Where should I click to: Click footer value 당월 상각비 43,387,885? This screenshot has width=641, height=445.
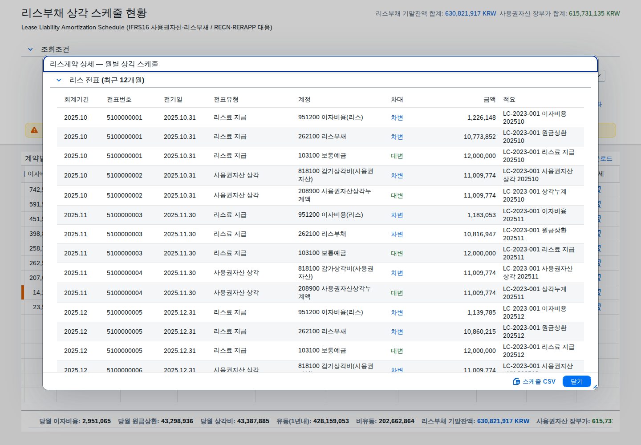[235, 421]
